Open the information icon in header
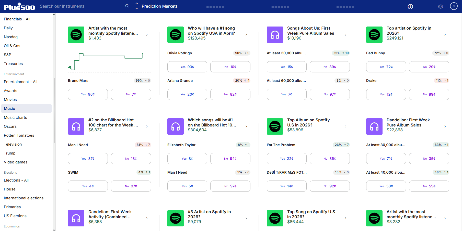The height and width of the screenshot is (231, 462). pyautogui.click(x=410, y=7)
